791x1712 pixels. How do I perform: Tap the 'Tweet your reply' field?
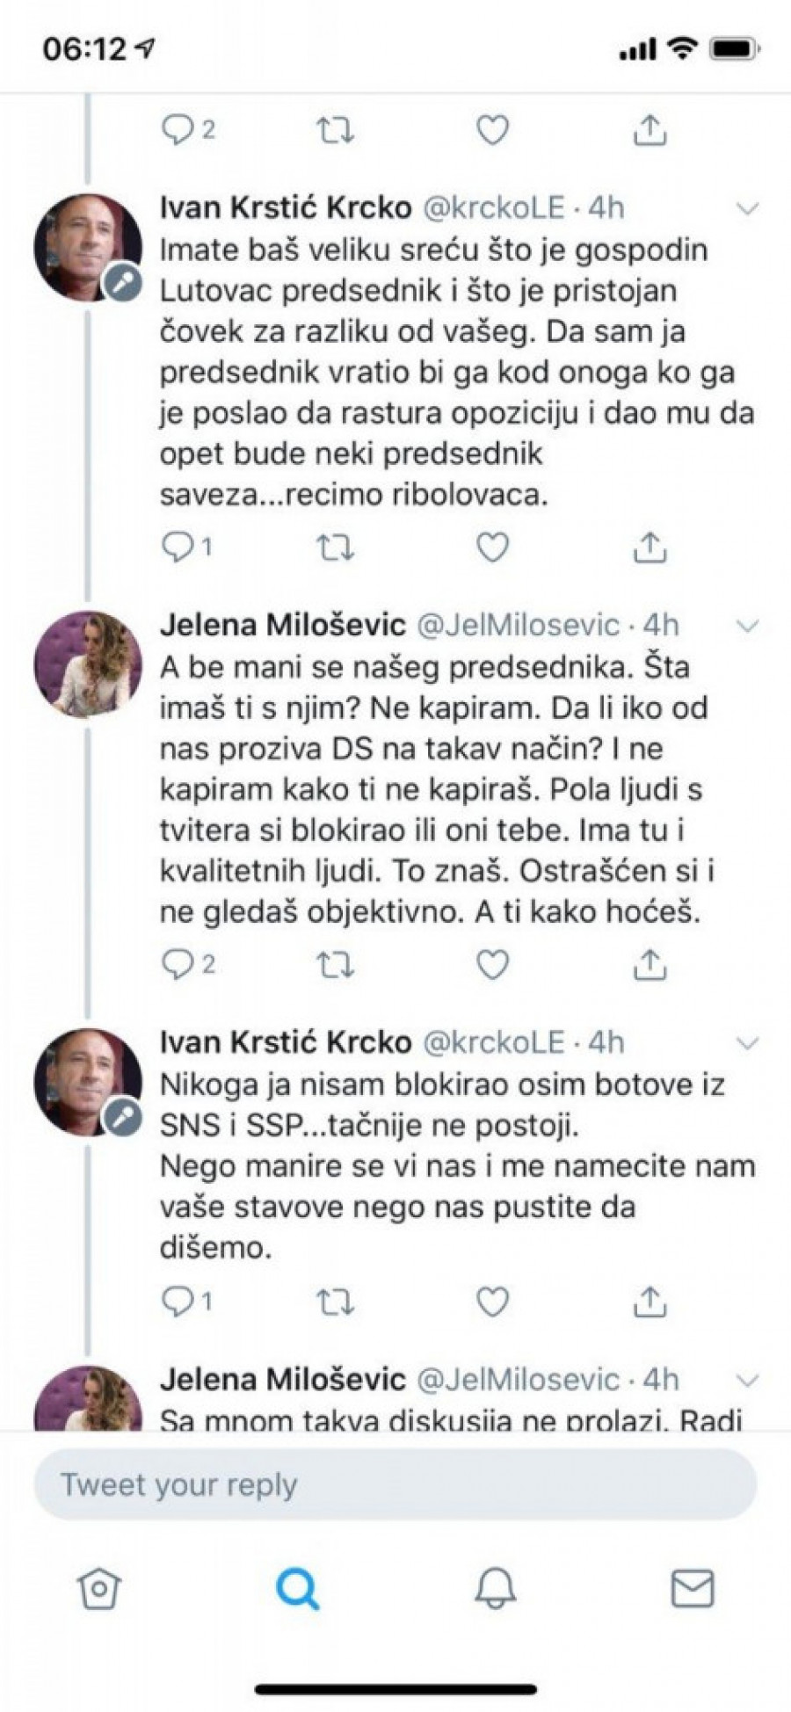point(395,1485)
